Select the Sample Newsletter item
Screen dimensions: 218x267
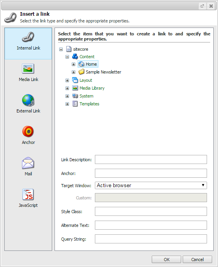tap(104, 72)
